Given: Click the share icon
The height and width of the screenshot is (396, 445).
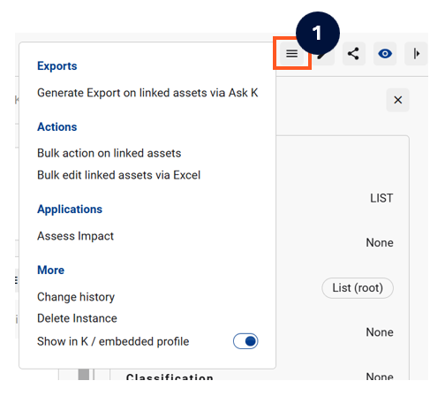Looking at the screenshot, I should [x=354, y=54].
